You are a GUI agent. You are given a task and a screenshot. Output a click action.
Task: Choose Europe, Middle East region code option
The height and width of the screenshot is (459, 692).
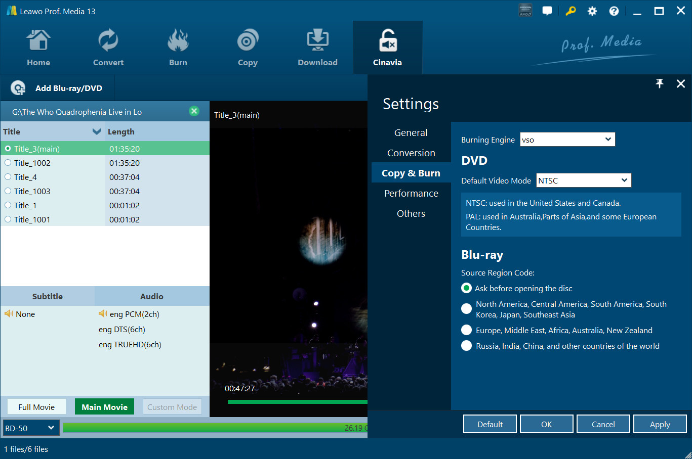point(466,330)
